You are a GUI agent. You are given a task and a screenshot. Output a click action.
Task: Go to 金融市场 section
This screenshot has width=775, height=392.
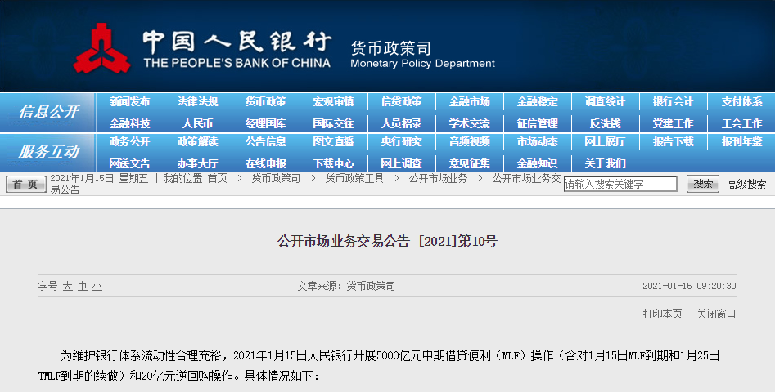point(469,102)
